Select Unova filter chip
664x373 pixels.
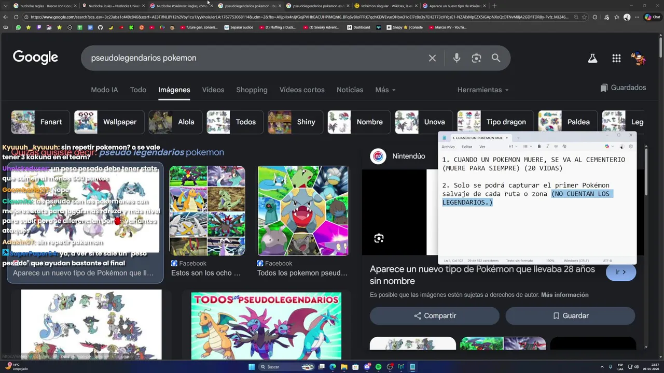pos(423,122)
